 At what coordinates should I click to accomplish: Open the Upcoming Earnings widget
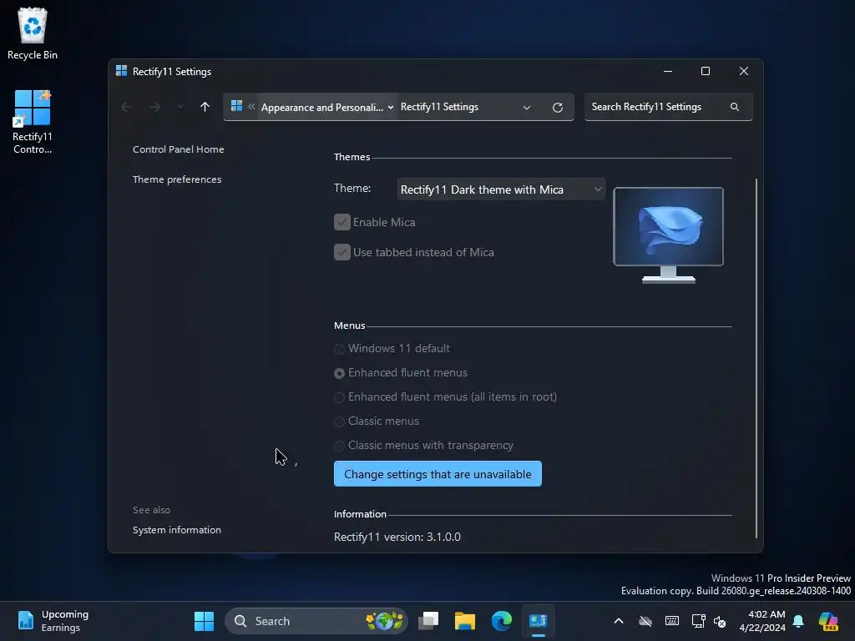coord(53,621)
